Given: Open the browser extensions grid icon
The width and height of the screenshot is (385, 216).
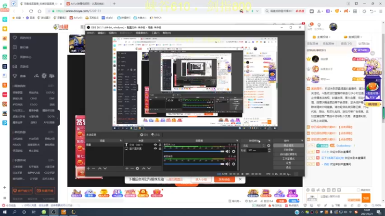Looking at the screenshot, I should [x=355, y=11].
